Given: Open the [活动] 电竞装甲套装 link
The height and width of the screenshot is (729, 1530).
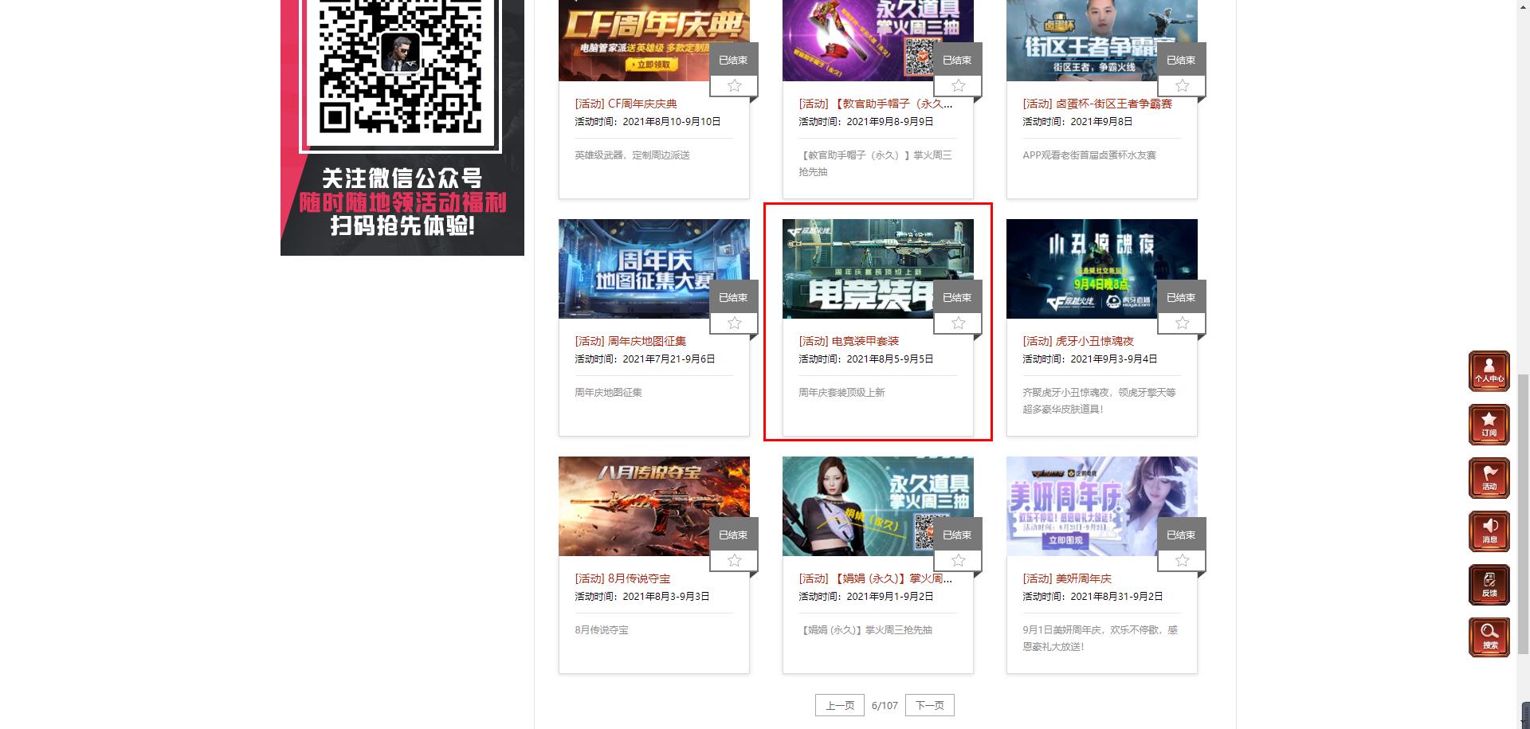Looking at the screenshot, I should coord(849,341).
